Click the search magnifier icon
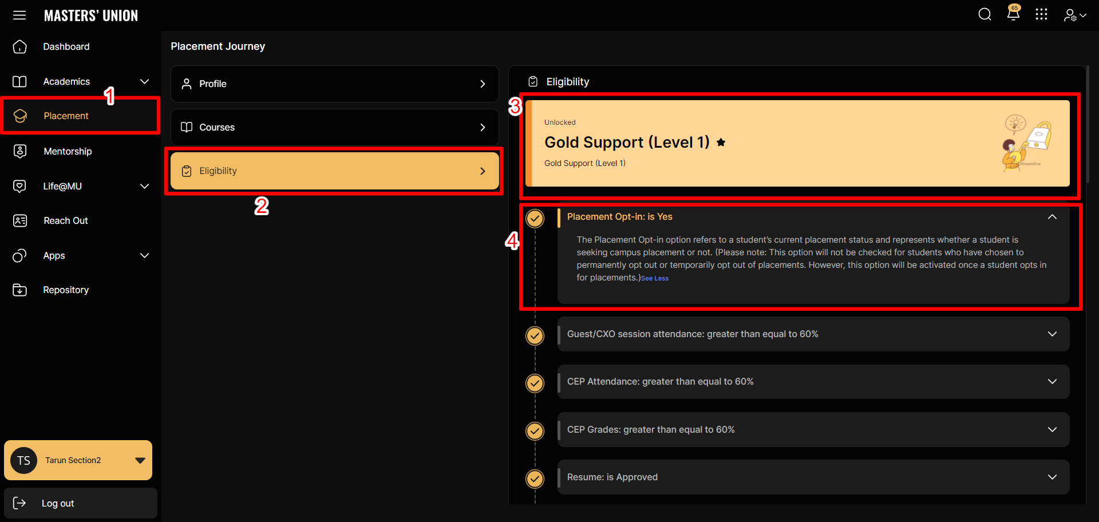Image resolution: width=1099 pixels, height=522 pixels. coord(985,14)
